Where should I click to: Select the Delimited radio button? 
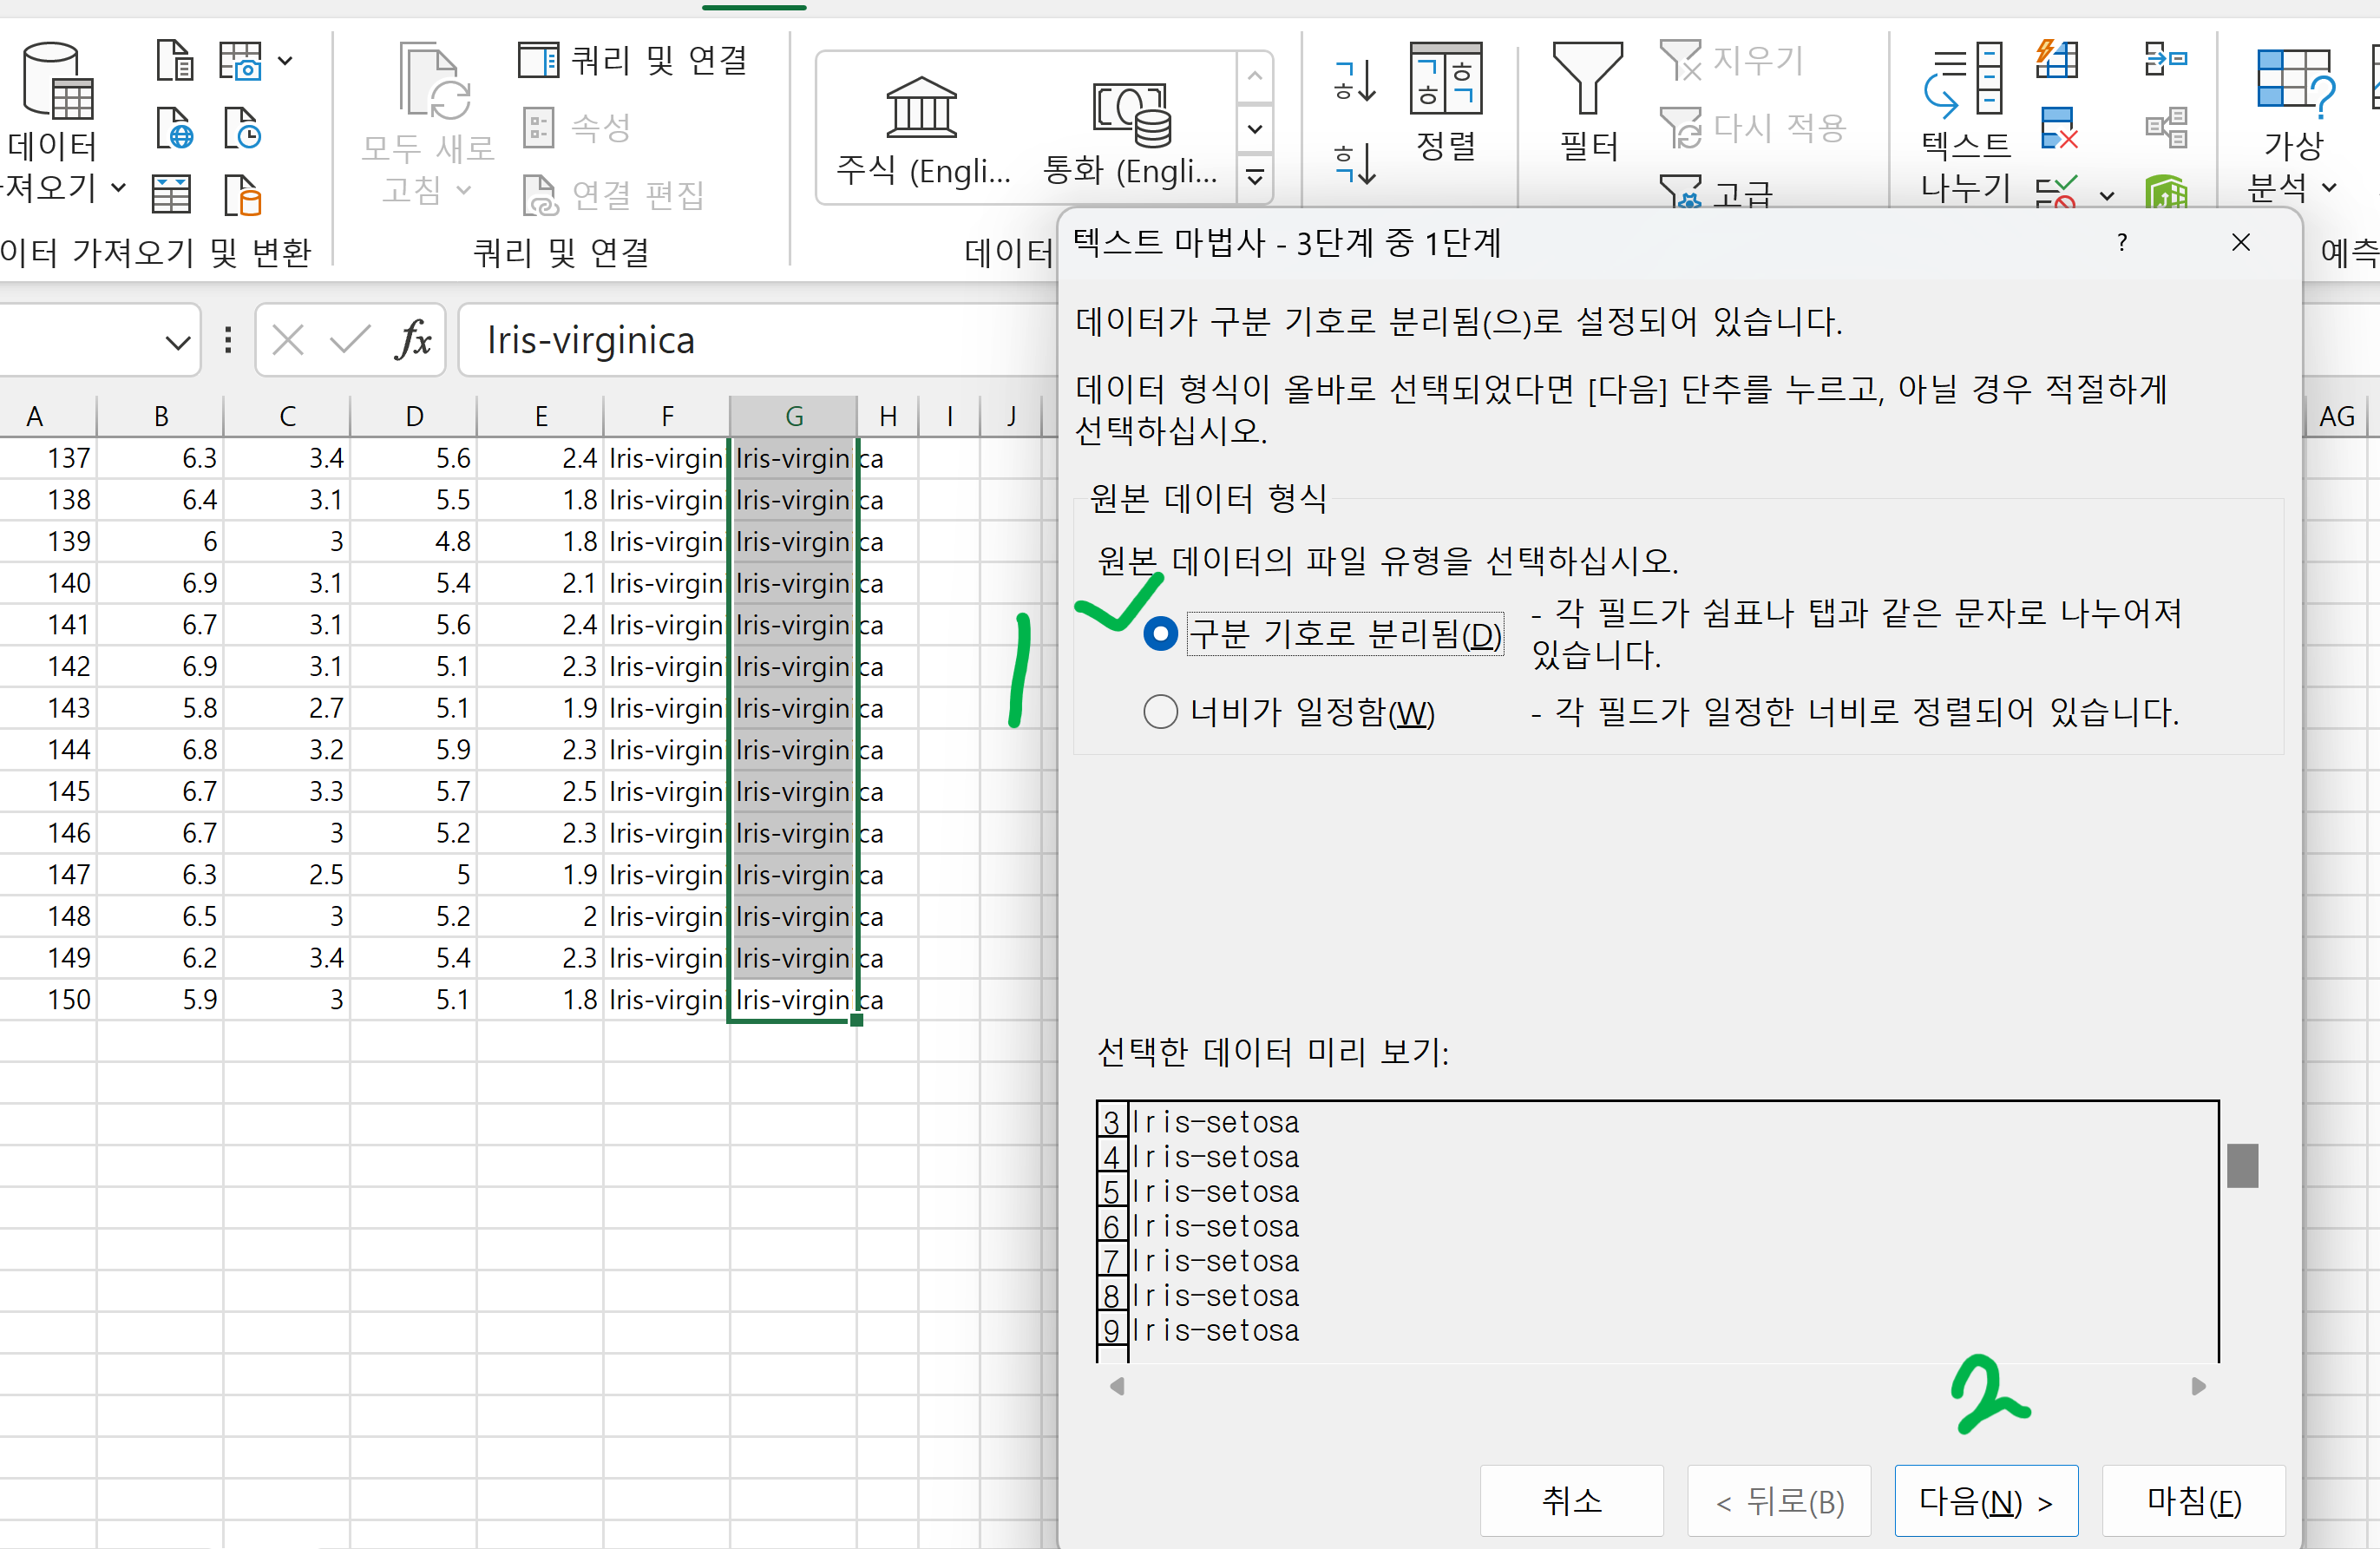pos(1160,634)
